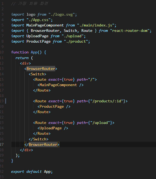Click the opening Switch tag
156x179 pixels.
(x=37, y=74)
